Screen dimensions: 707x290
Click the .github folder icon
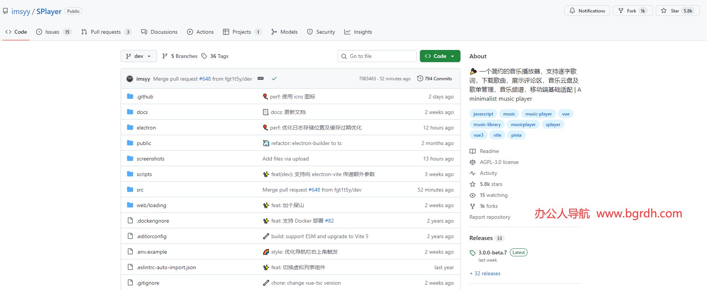130,96
